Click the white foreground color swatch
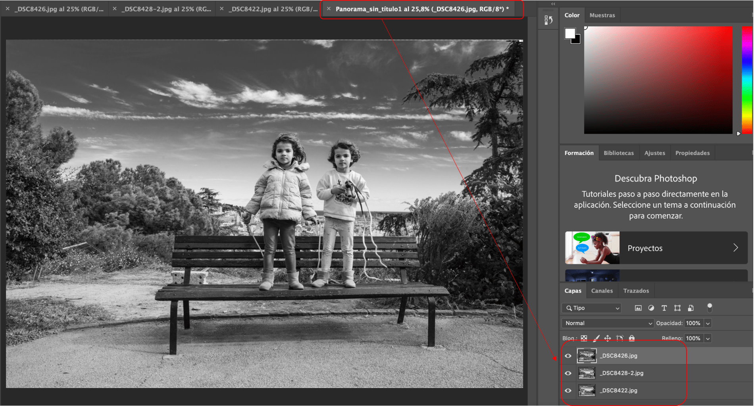This screenshot has width=754, height=406. tap(570, 33)
